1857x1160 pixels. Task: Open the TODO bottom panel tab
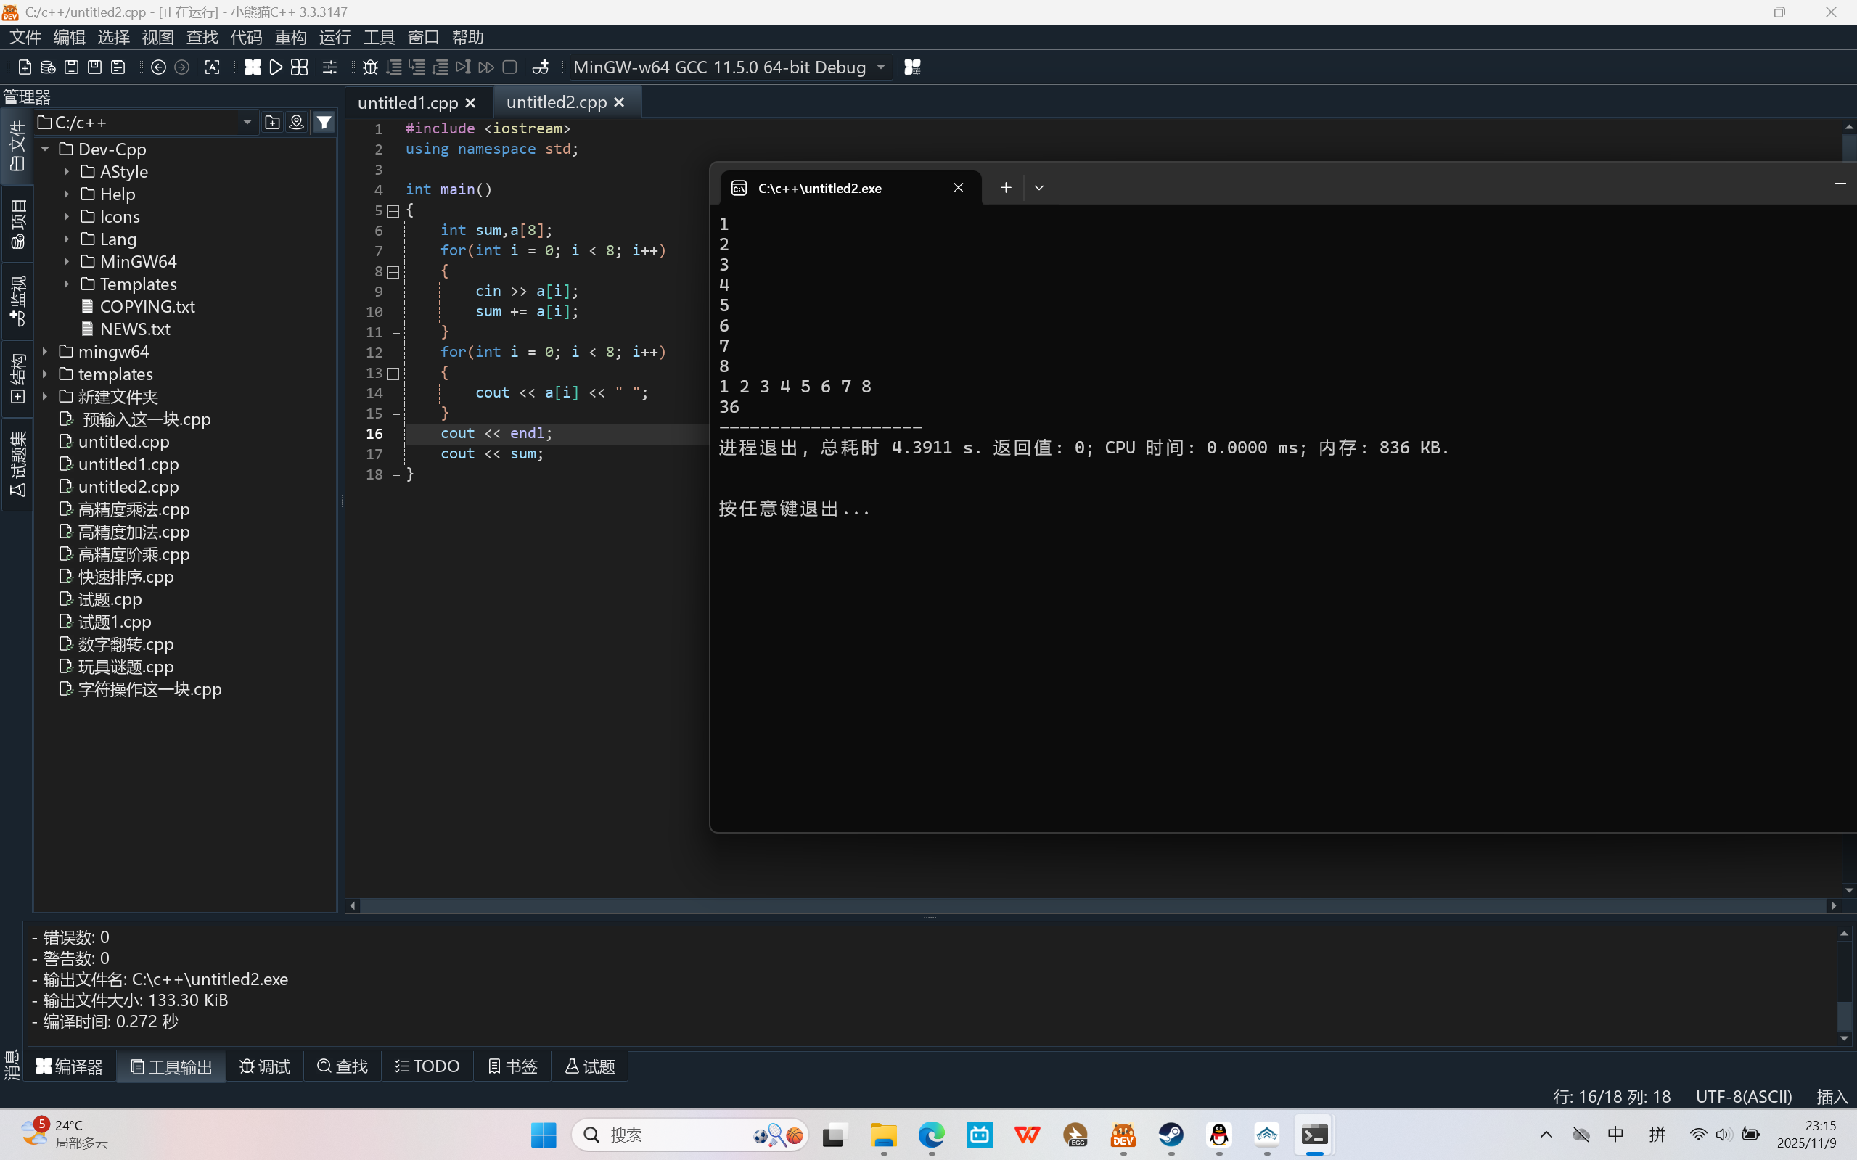click(427, 1066)
